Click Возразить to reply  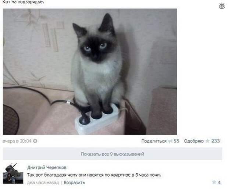tap(74, 182)
